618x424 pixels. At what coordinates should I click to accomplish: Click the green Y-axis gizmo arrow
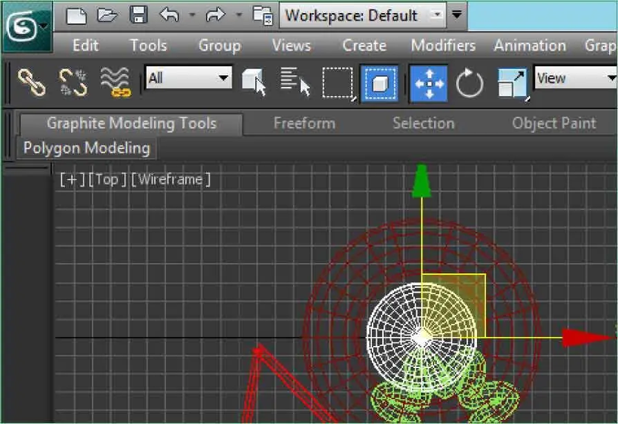(421, 181)
